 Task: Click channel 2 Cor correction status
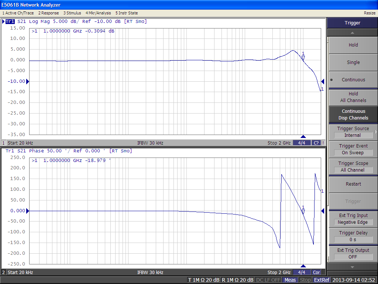[316, 273]
